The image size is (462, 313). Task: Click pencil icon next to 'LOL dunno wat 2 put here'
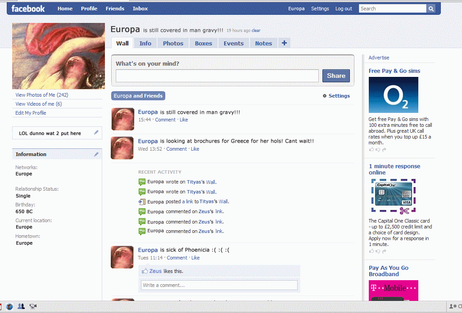[96, 133]
